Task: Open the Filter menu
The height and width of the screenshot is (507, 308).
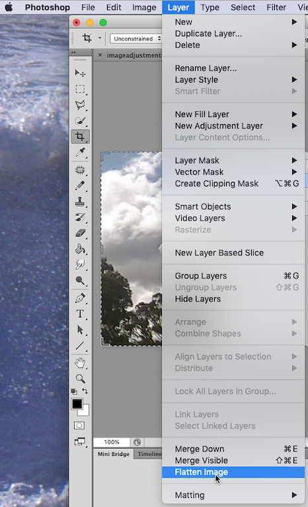Action: 276,7
